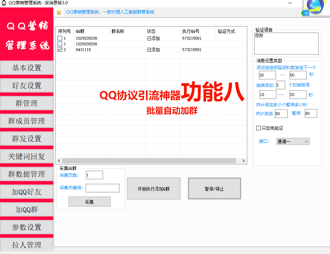Click the scrollbar right arrow under the table
330x254 pixels.
coord(243,160)
